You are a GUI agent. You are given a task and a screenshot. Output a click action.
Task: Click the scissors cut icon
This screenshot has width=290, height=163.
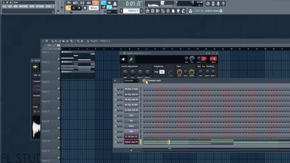213,4
